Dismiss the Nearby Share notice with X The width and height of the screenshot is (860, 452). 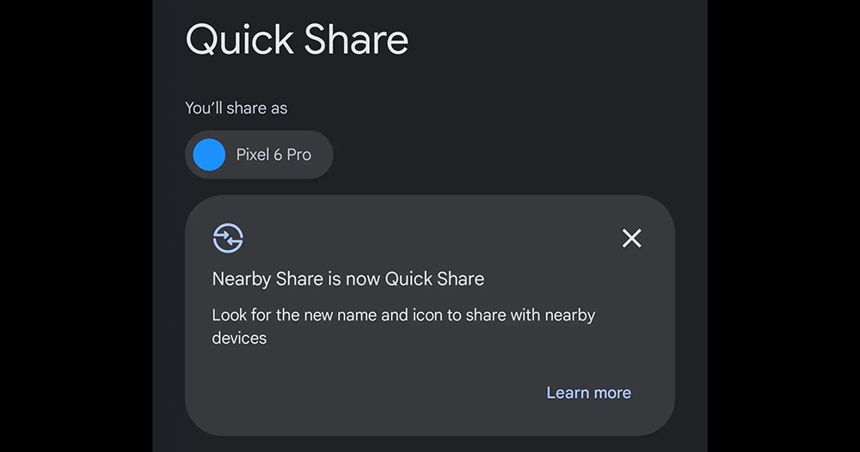[631, 238]
